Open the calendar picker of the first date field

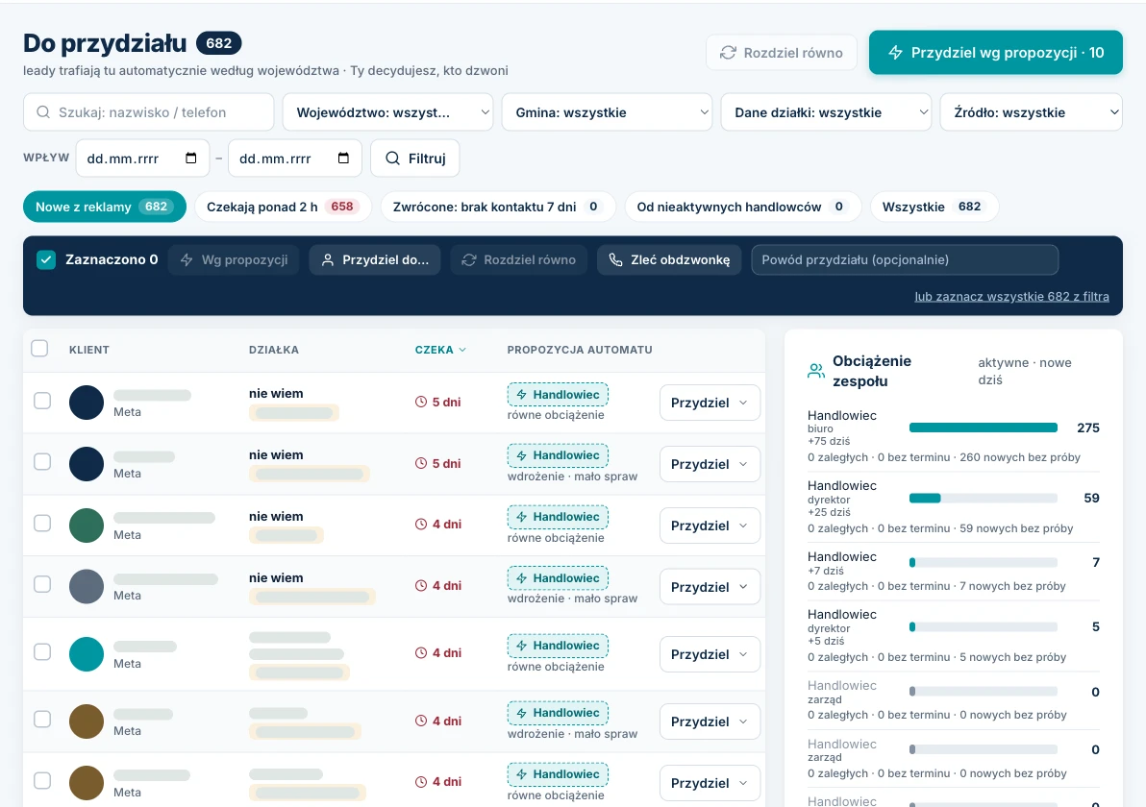(x=190, y=159)
